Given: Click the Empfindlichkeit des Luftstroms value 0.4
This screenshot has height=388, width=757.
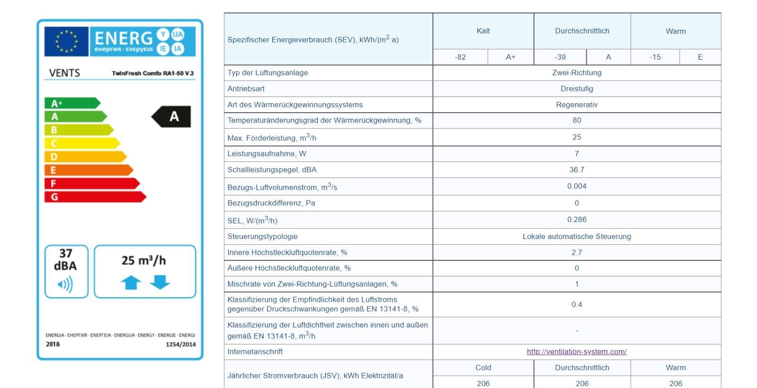Looking at the screenshot, I should click(577, 304).
